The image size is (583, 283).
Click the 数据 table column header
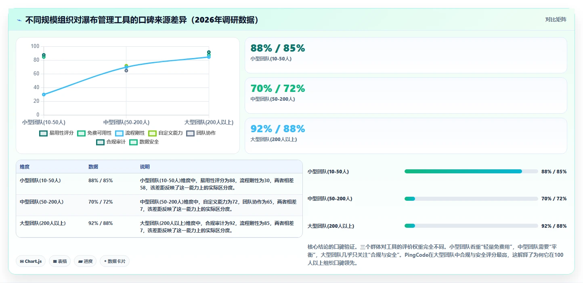click(93, 167)
